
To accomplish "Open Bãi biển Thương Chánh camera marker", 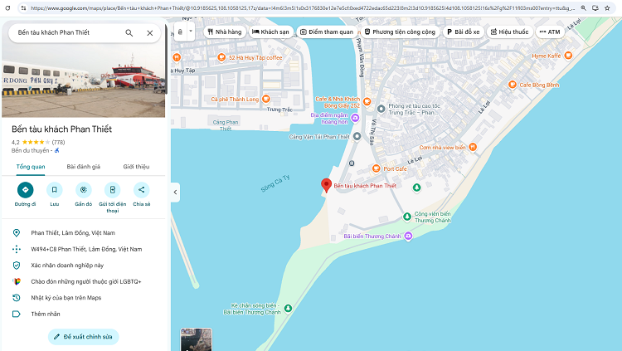I will pyautogui.click(x=408, y=236).
